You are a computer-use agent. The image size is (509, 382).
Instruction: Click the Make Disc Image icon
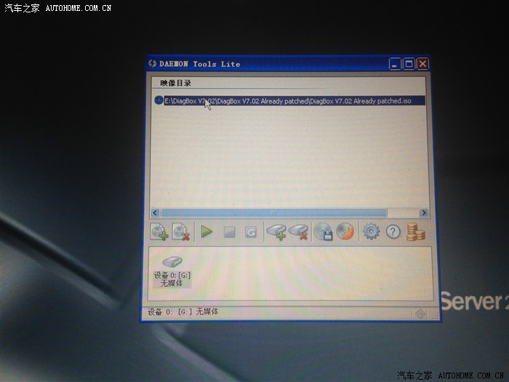point(323,232)
